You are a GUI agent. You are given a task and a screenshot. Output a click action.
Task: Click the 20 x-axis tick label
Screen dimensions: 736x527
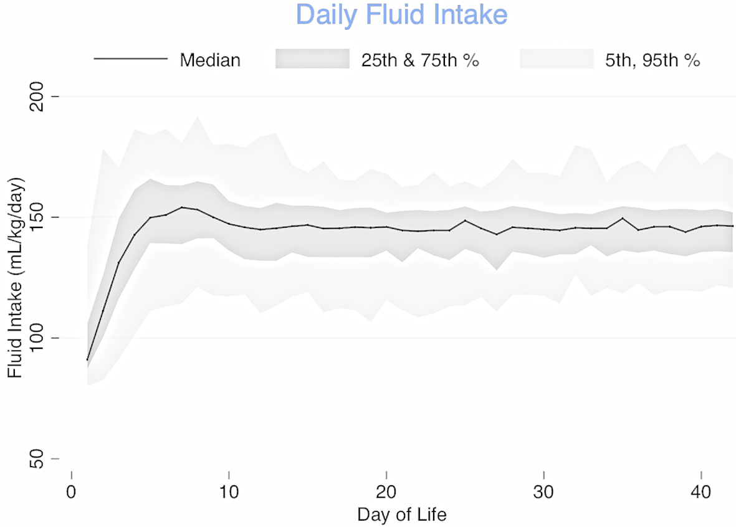tap(386, 491)
